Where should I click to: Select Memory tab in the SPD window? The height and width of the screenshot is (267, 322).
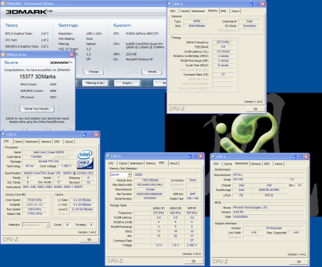click(x=151, y=163)
